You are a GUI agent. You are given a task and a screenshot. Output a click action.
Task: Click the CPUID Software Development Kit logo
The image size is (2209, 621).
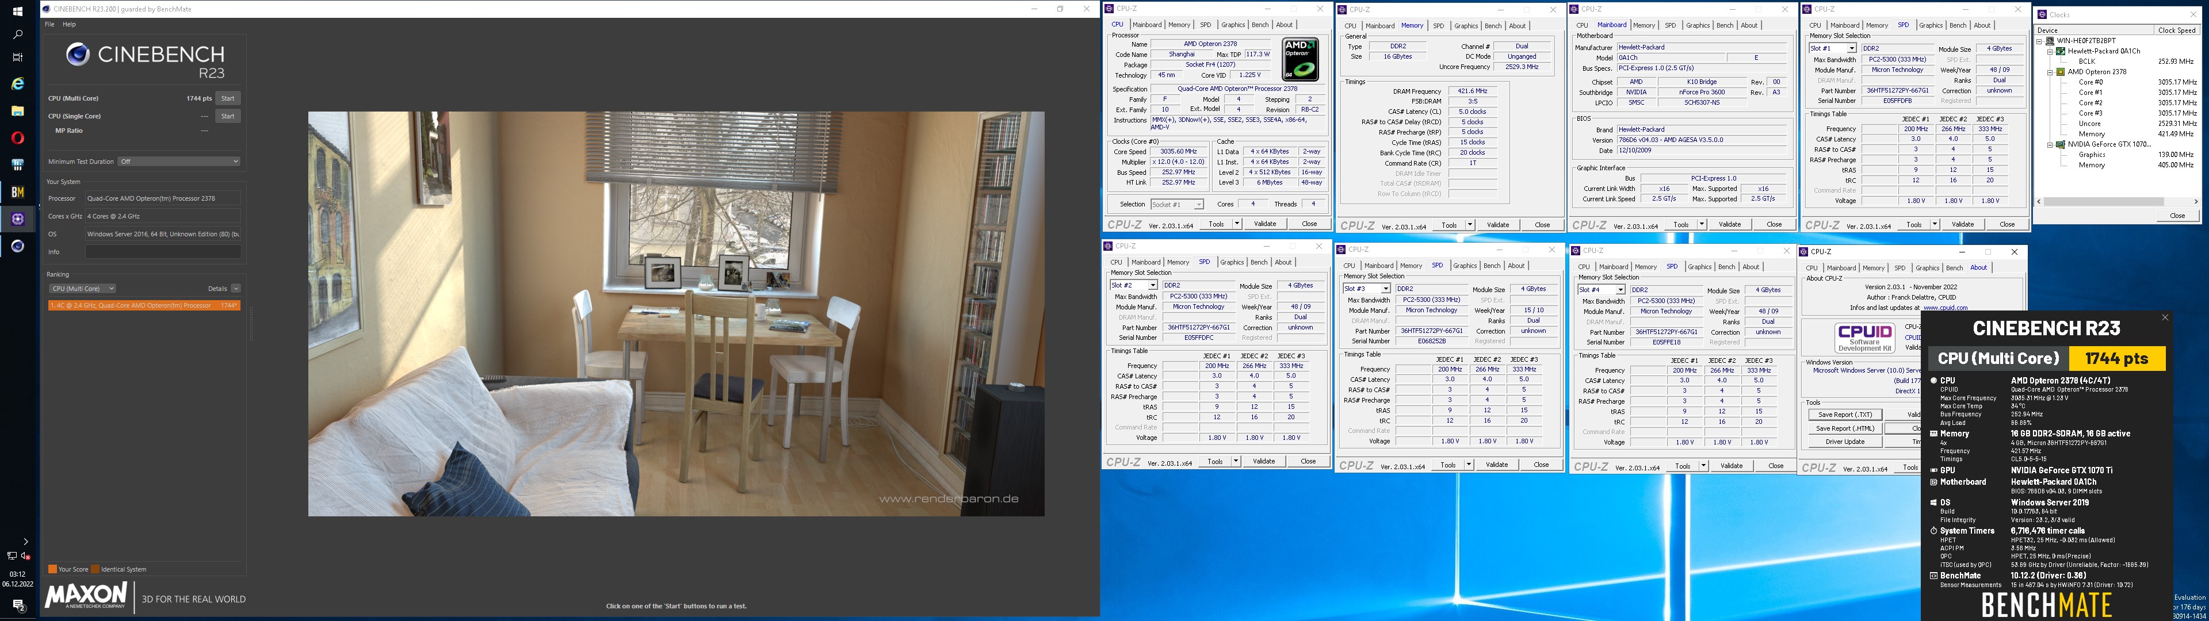click(1864, 338)
